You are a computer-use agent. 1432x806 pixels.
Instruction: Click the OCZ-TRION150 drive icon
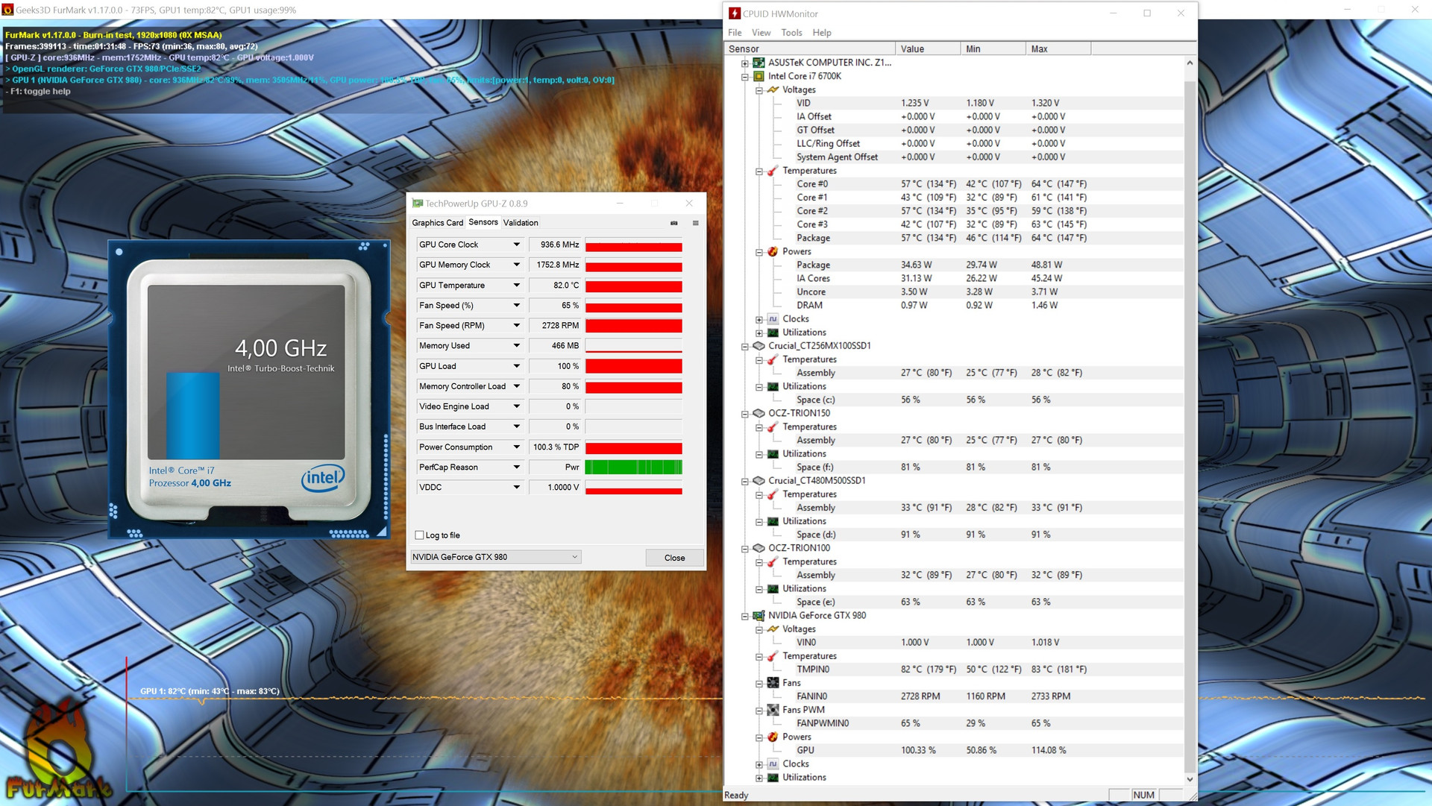(759, 413)
